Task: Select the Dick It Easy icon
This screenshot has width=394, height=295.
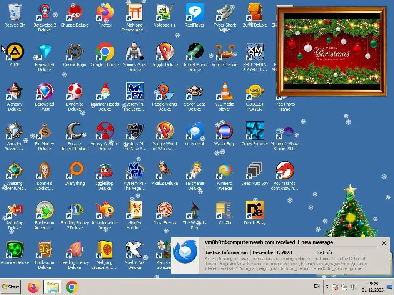Action: 255,213
